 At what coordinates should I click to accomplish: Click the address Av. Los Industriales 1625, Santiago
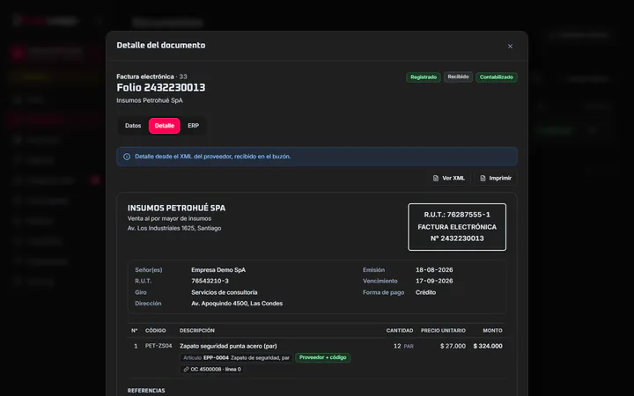coord(174,228)
